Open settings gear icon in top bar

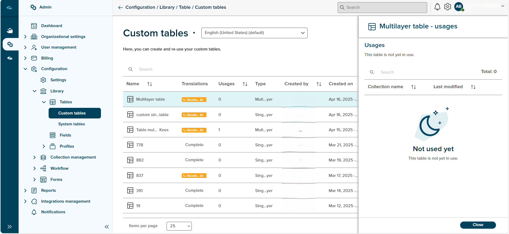(x=448, y=7)
